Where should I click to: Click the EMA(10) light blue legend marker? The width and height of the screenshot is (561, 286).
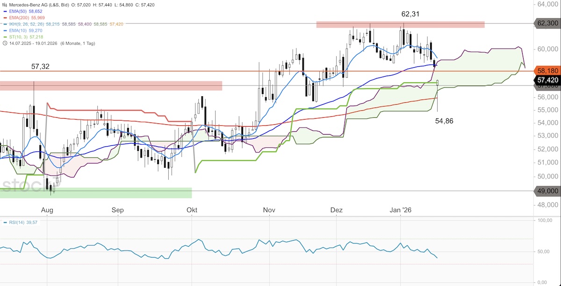coord(4,30)
